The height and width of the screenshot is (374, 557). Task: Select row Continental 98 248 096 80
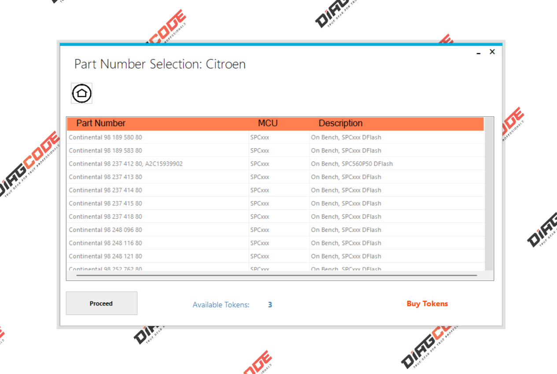[x=276, y=230]
